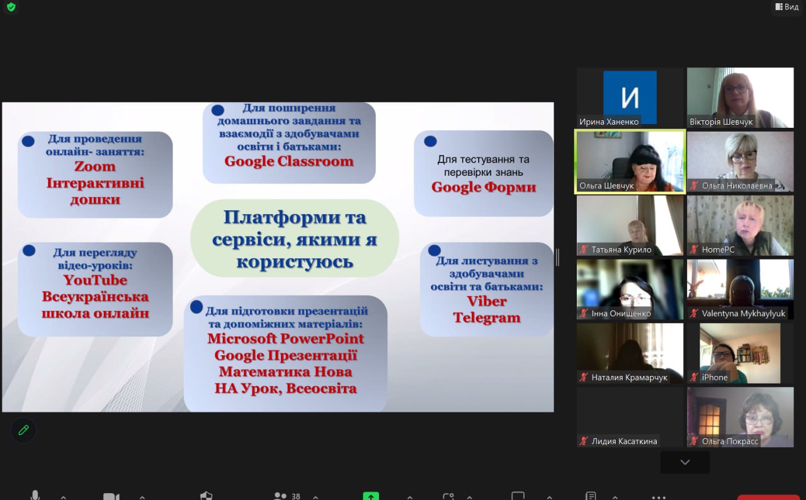
Task: Click Google Презентації on the slide
Action: [x=286, y=355]
